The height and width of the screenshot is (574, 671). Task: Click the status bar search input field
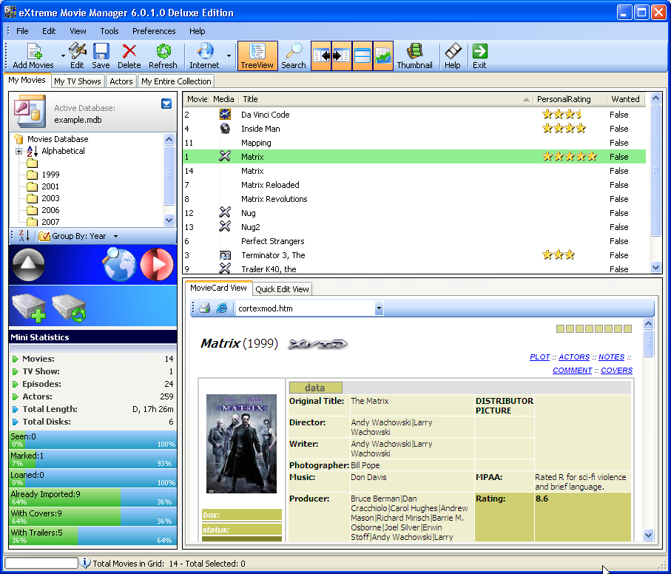click(41, 563)
